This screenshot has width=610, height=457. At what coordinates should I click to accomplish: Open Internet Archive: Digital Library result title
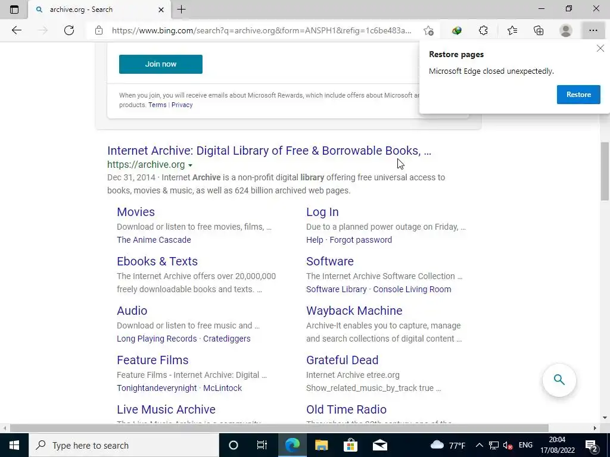tap(269, 151)
